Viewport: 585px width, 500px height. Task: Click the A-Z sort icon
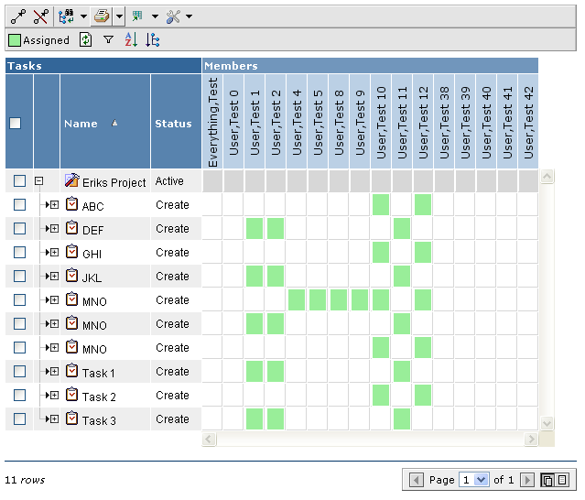tap(130, 39)
